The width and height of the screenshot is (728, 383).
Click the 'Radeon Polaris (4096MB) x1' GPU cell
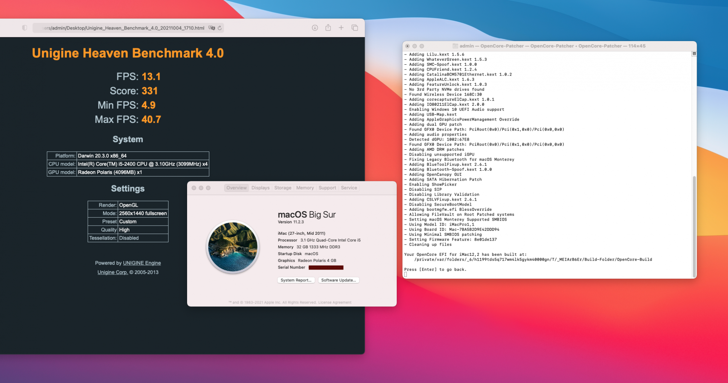pos(143,172)
